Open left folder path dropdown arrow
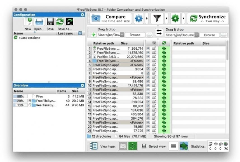 click(122, 35)
